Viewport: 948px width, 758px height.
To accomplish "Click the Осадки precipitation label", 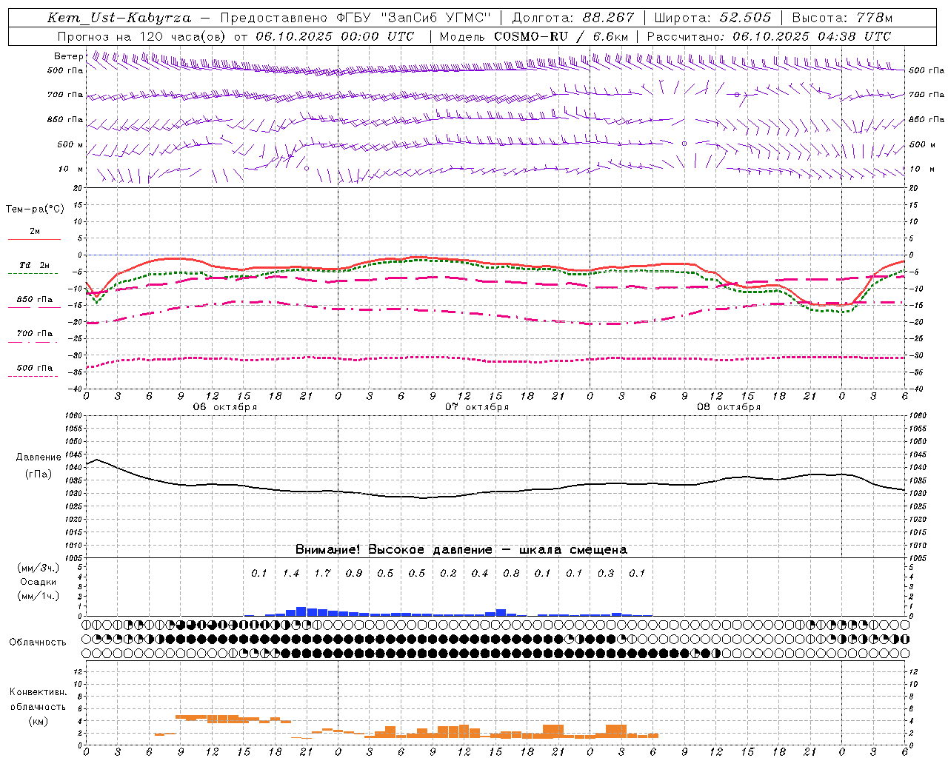I will click(38, 582).
